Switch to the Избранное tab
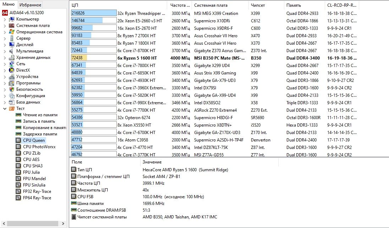Screen dimensions: 389x228 coord(30,5)
